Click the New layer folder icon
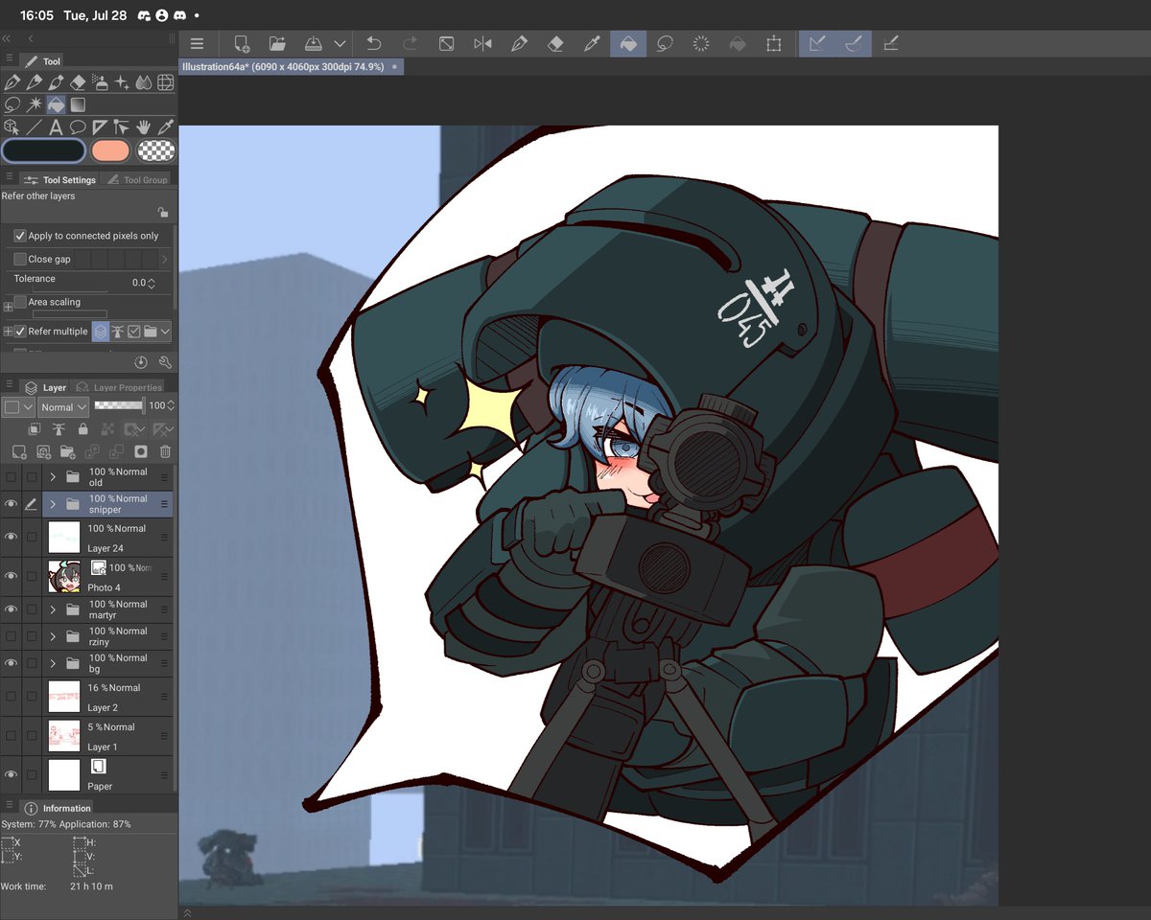This screenshot has width=1151, height=920. pyautogui.click(x=67, y=451)
